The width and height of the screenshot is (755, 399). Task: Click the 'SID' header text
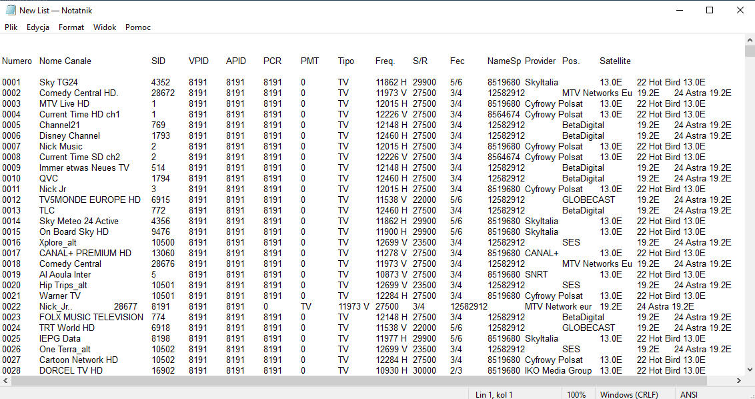tap(158, 61)
